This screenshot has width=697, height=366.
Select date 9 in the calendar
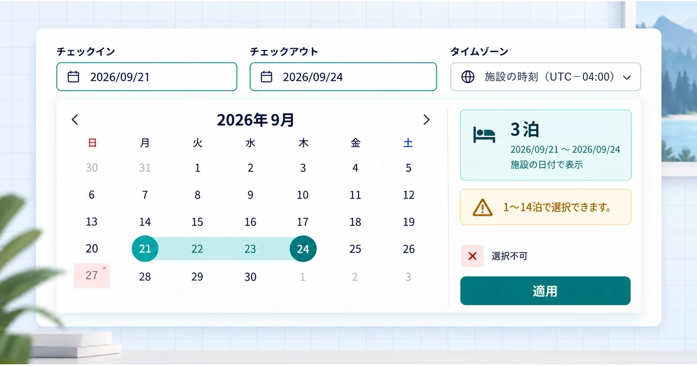(x=250, y=195)
